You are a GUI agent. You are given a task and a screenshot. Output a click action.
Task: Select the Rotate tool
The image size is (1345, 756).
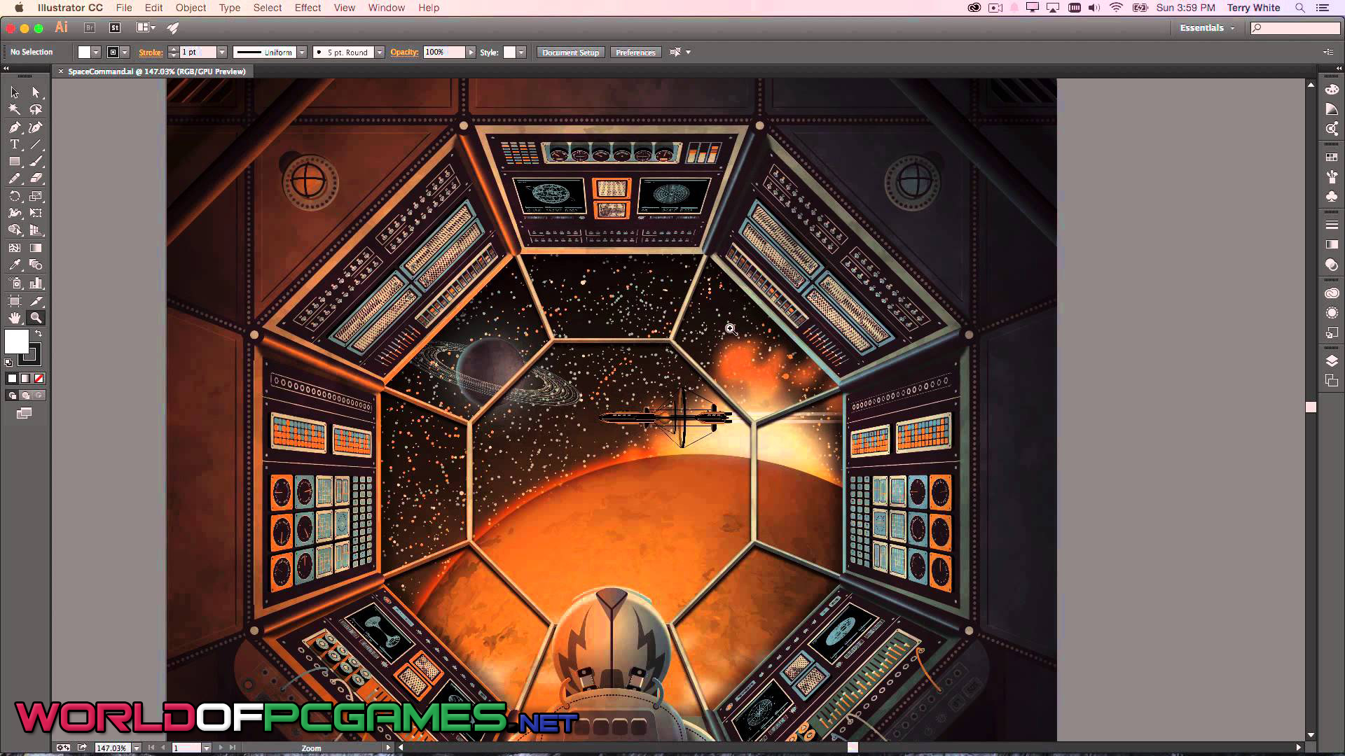tap(15, 196)
